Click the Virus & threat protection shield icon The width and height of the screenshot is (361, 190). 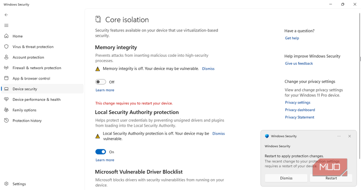(7, 46)
